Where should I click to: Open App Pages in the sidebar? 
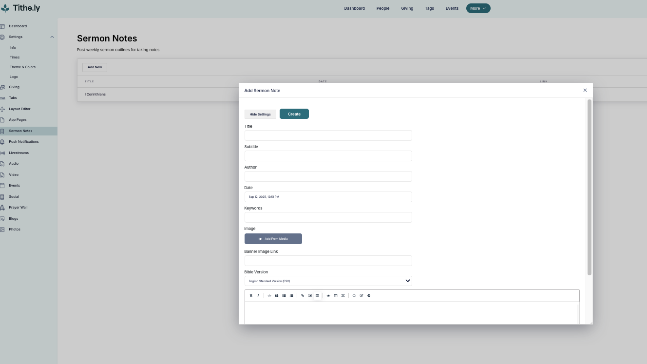click(x=18, y=119)
